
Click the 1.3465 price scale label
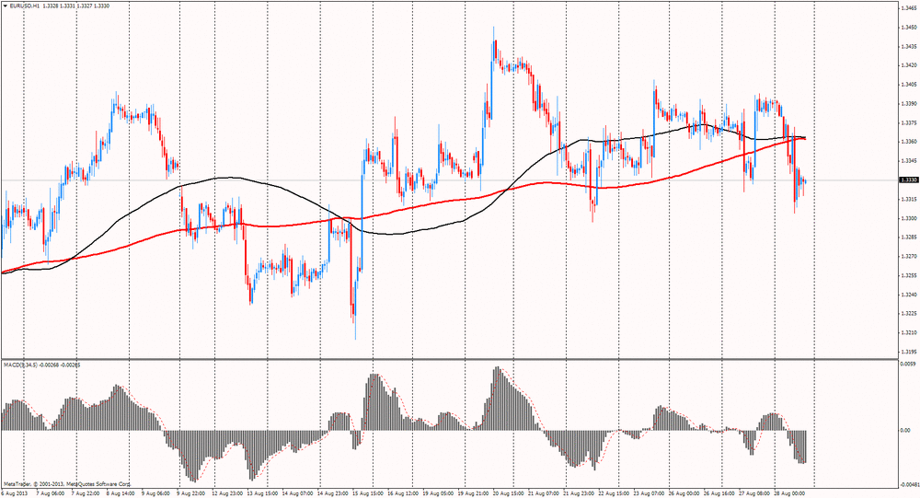(x=909, y=8)
